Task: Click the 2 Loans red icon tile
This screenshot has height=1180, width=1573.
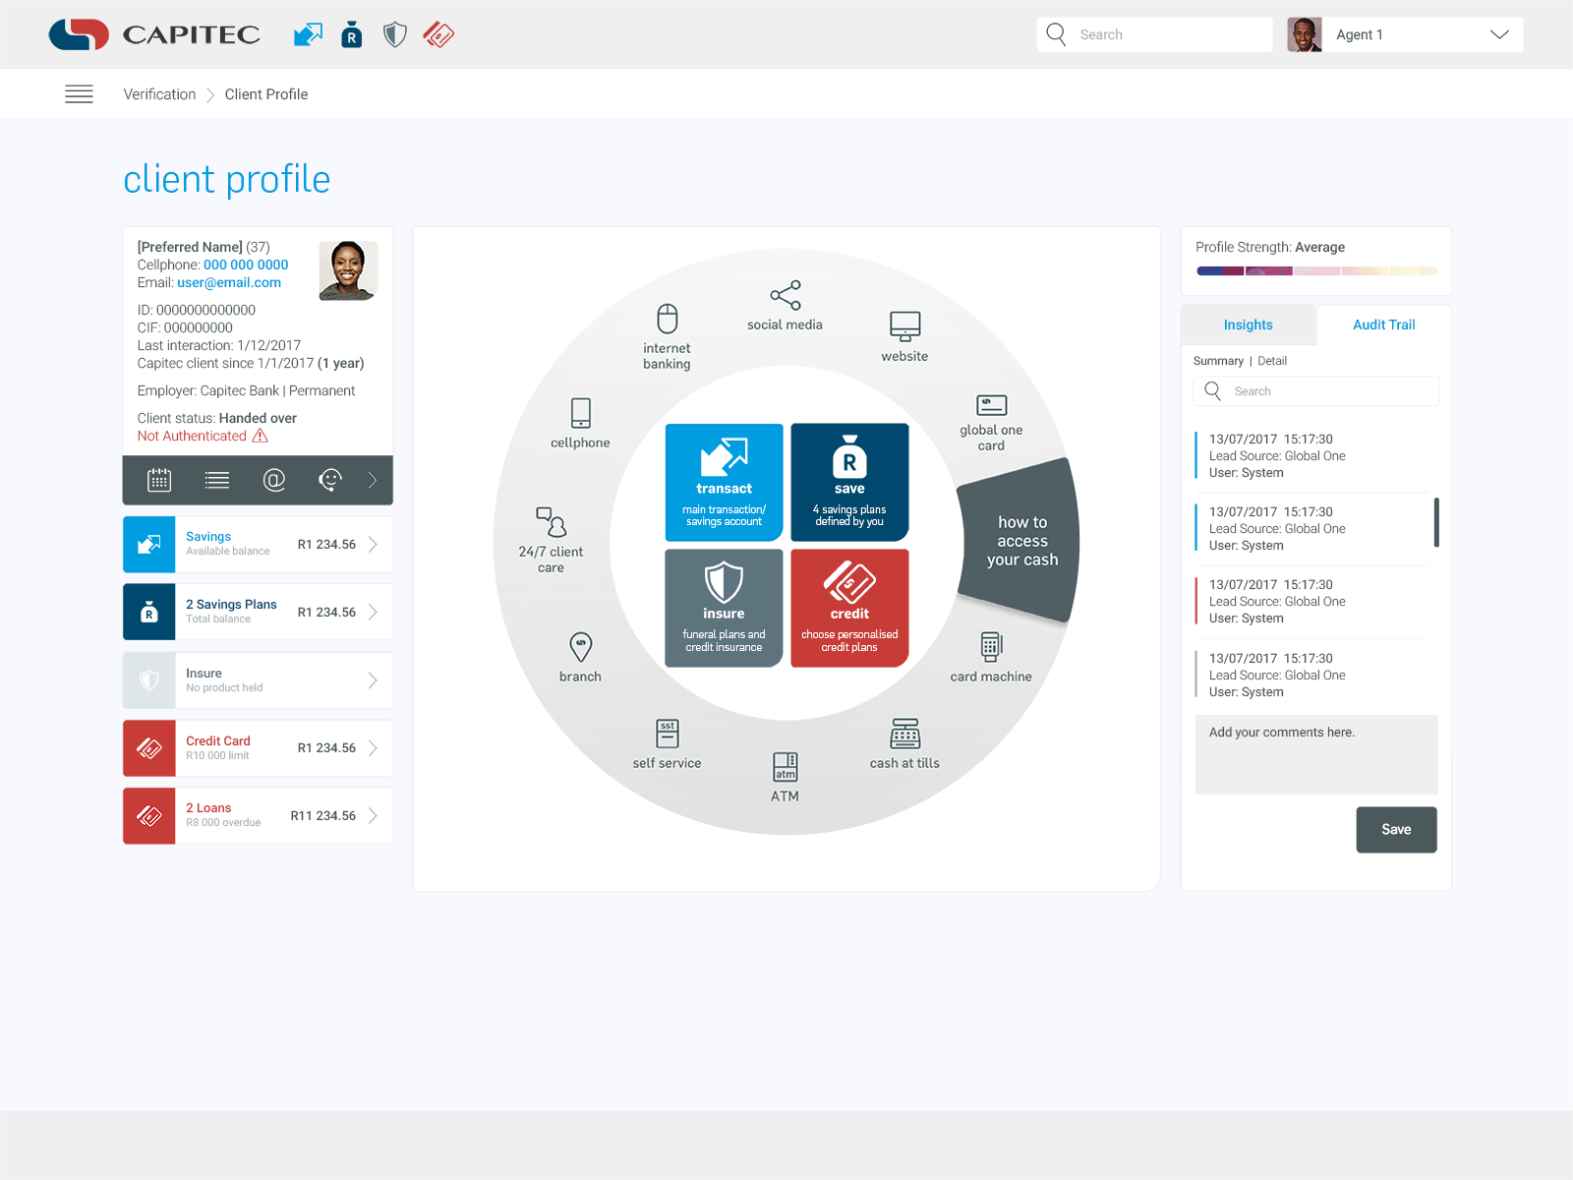Action: pyautogui.click(x=149, y=816)
